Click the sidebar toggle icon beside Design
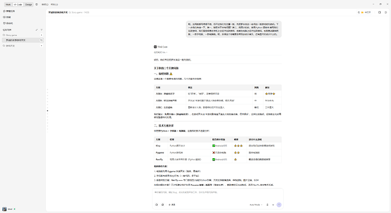Viewport: 391px width, 213px height. click(x=37, y=5)
